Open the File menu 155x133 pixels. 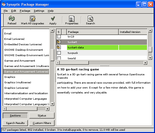(5, 11)
